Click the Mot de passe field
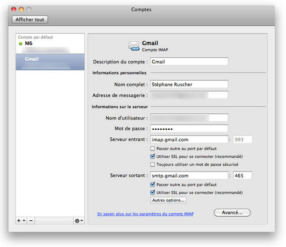Viewport: 286px width, 247px height. pyautogui.click(x=189, y=129)
